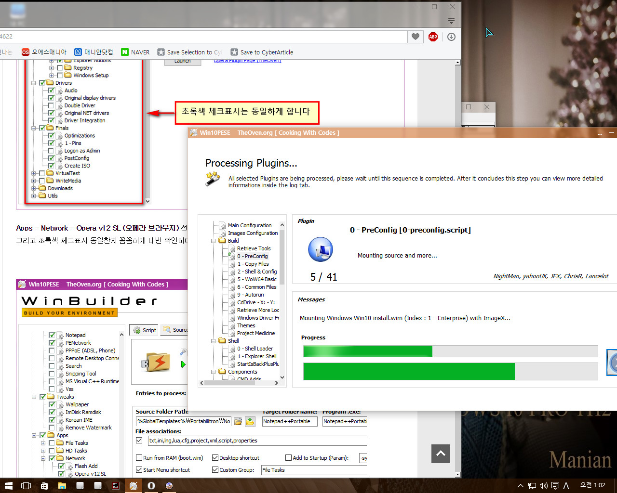Open the Script tab in WinBuilder image

tap(144, 330)
